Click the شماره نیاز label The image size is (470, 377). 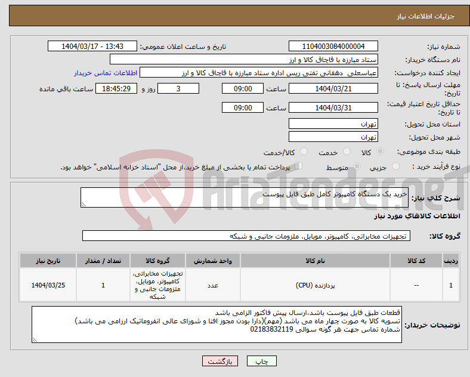click(444, 47)
